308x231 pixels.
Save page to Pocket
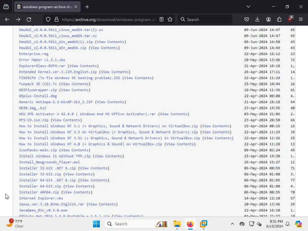click(x=247, y=20)
